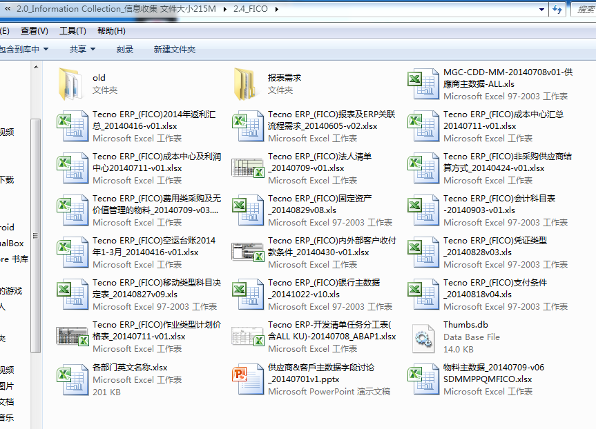Select the 固定资产_20140829v08 xls icon
This screenshot has height=429, width=596.
(248, 210)
